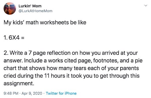Screen dimensions: 151x98
Task: Click the display name Lurkin' Mom
Action: (30, 6)
